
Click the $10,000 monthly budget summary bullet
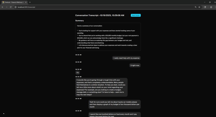(108, 37)
